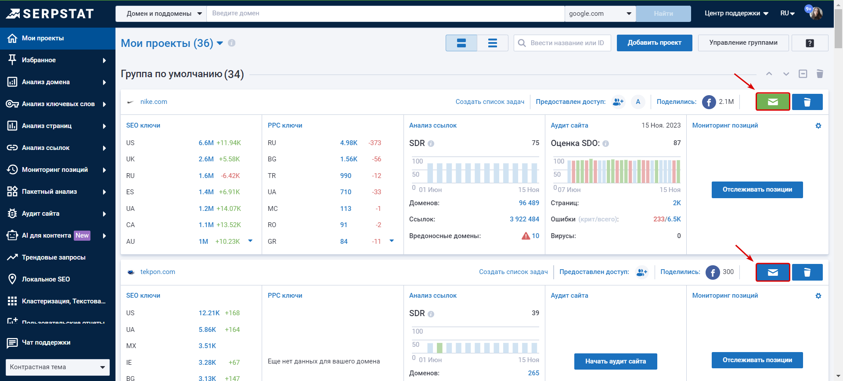The height and width of the screenshot is (381, 843).
Task: Expand the Контрастная тема theme selector
Action: [x=58, y=367]
